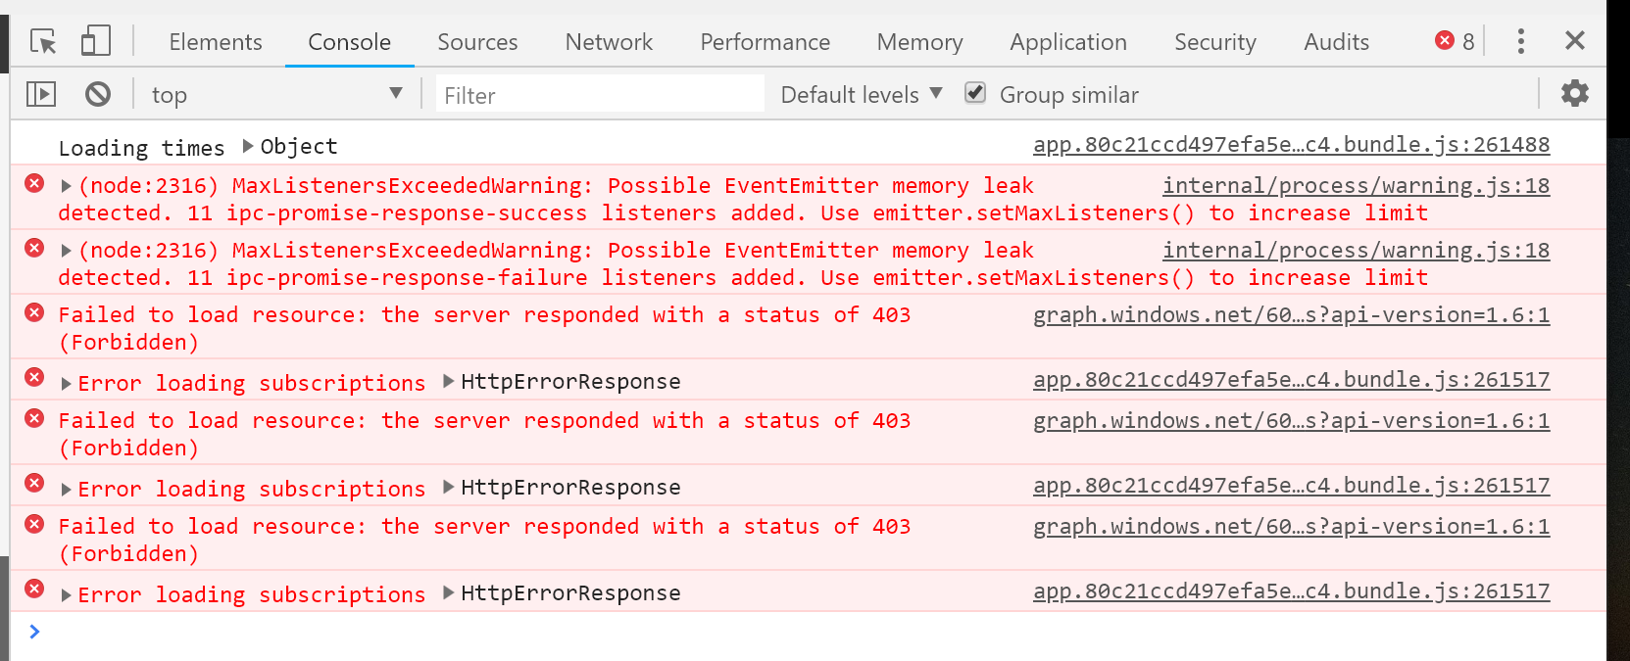Viewport: 1630px width, 661px height.
Task: Expand the first MaxListenersExceededWarning entry
Action: (x=65, y=184)
